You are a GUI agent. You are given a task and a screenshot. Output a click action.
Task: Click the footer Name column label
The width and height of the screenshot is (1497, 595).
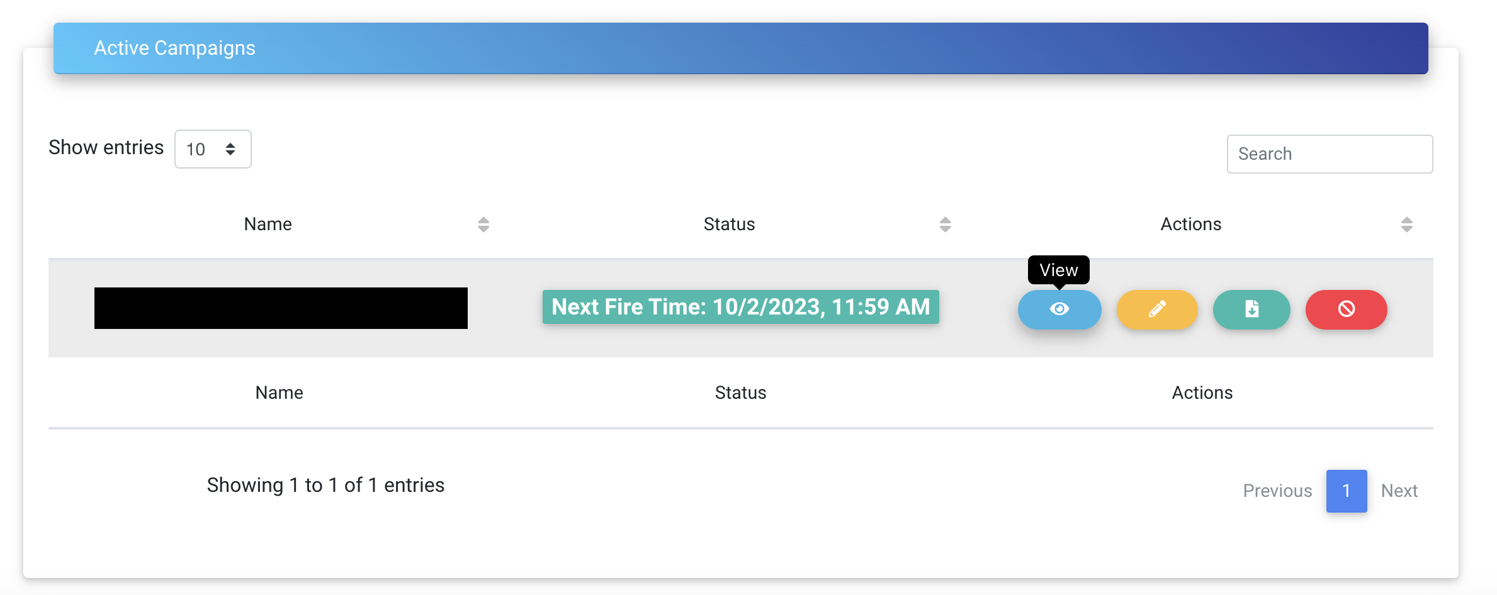[279, 392]
